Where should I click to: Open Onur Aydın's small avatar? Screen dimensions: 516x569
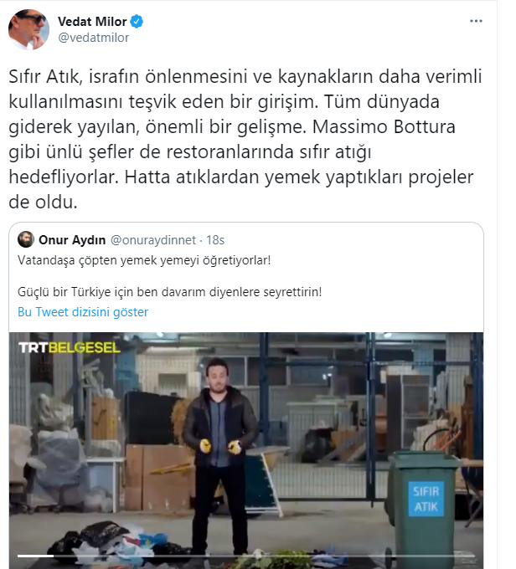tap(26, 239)
